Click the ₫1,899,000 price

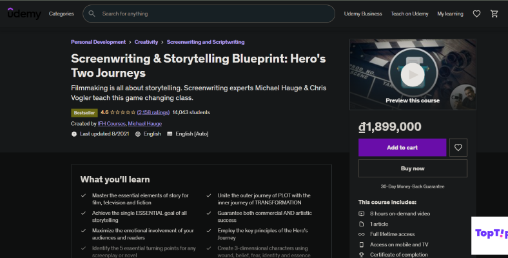(x=390, y=126)
